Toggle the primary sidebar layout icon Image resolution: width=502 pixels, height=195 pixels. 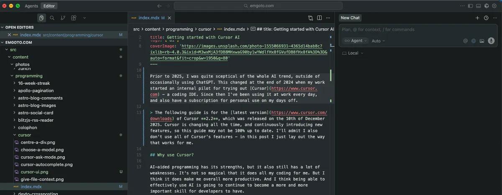(470, 6)
